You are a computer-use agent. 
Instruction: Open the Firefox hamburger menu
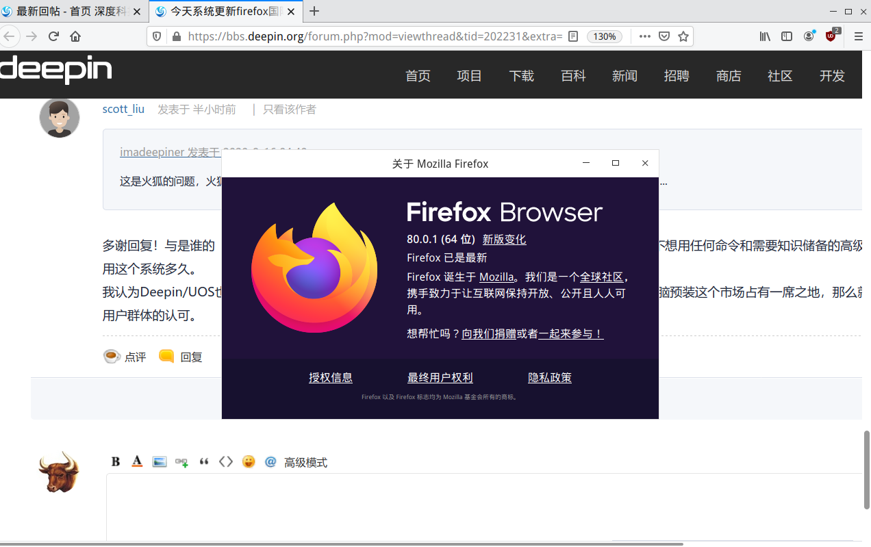[858, 36]
